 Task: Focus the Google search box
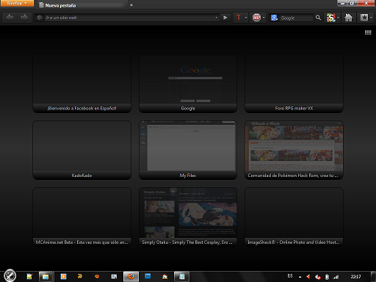[x=297, y=18]
